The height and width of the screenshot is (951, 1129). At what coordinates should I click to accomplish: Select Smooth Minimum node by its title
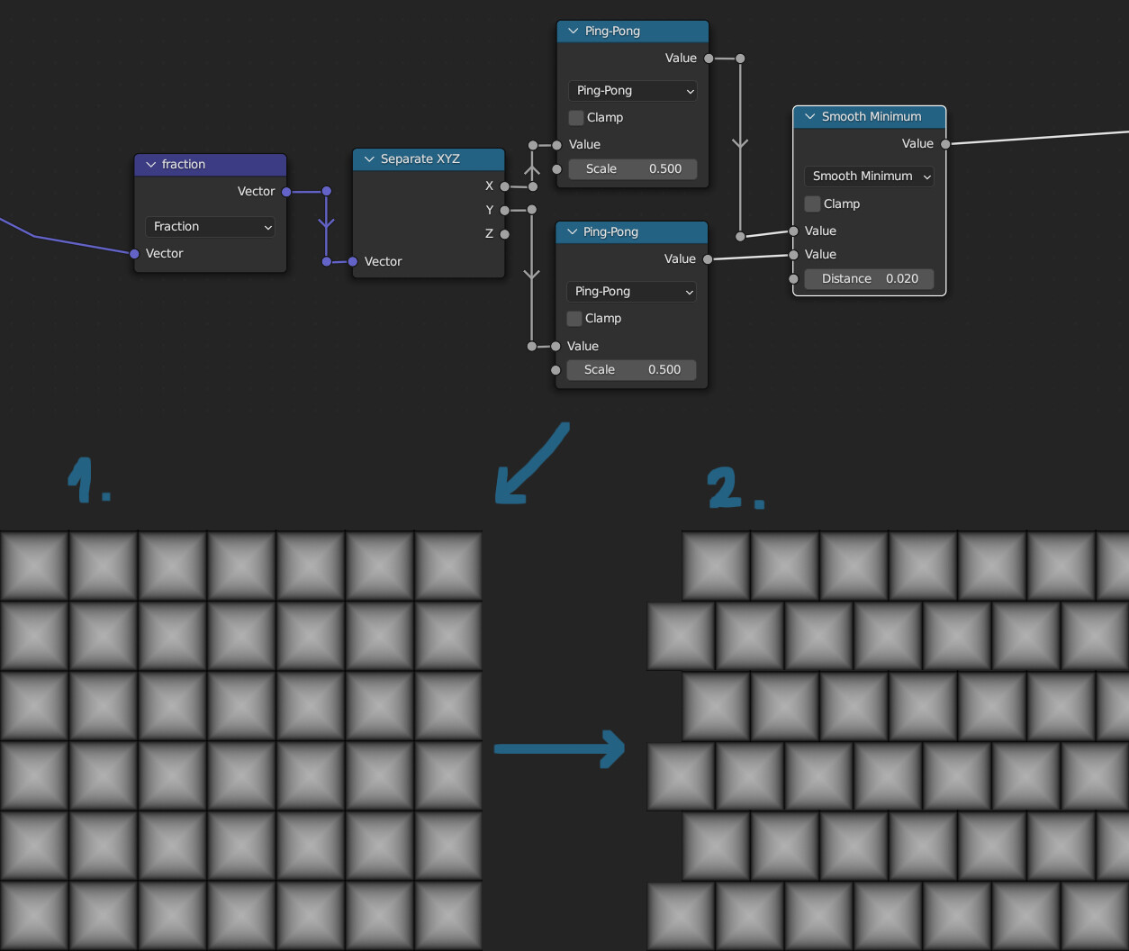[x=872, y=117]
